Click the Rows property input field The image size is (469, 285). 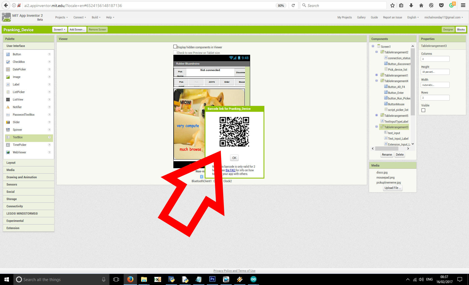click(435, 98)
